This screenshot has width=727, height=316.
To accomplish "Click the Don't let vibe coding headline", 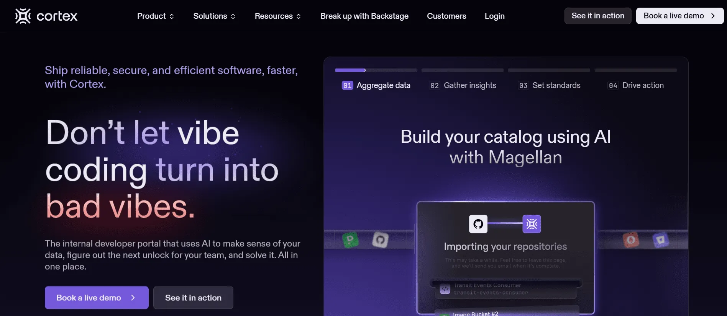I will point(162,169).
